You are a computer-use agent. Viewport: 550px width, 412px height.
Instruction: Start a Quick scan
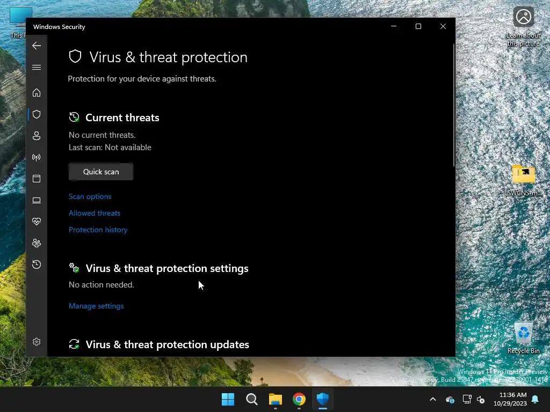[101, 172]
